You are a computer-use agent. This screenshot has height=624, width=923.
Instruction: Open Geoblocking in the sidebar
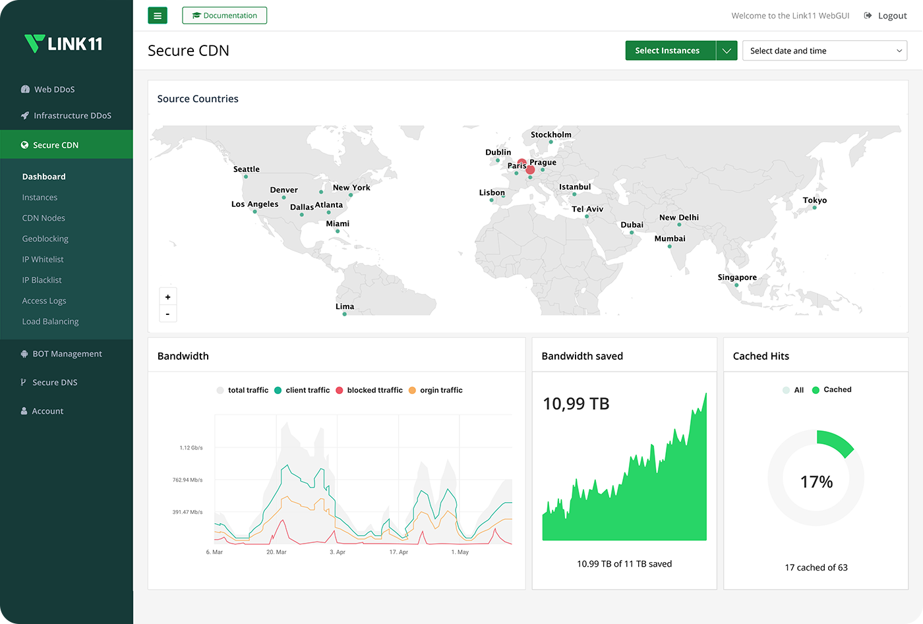pos(45,239)
